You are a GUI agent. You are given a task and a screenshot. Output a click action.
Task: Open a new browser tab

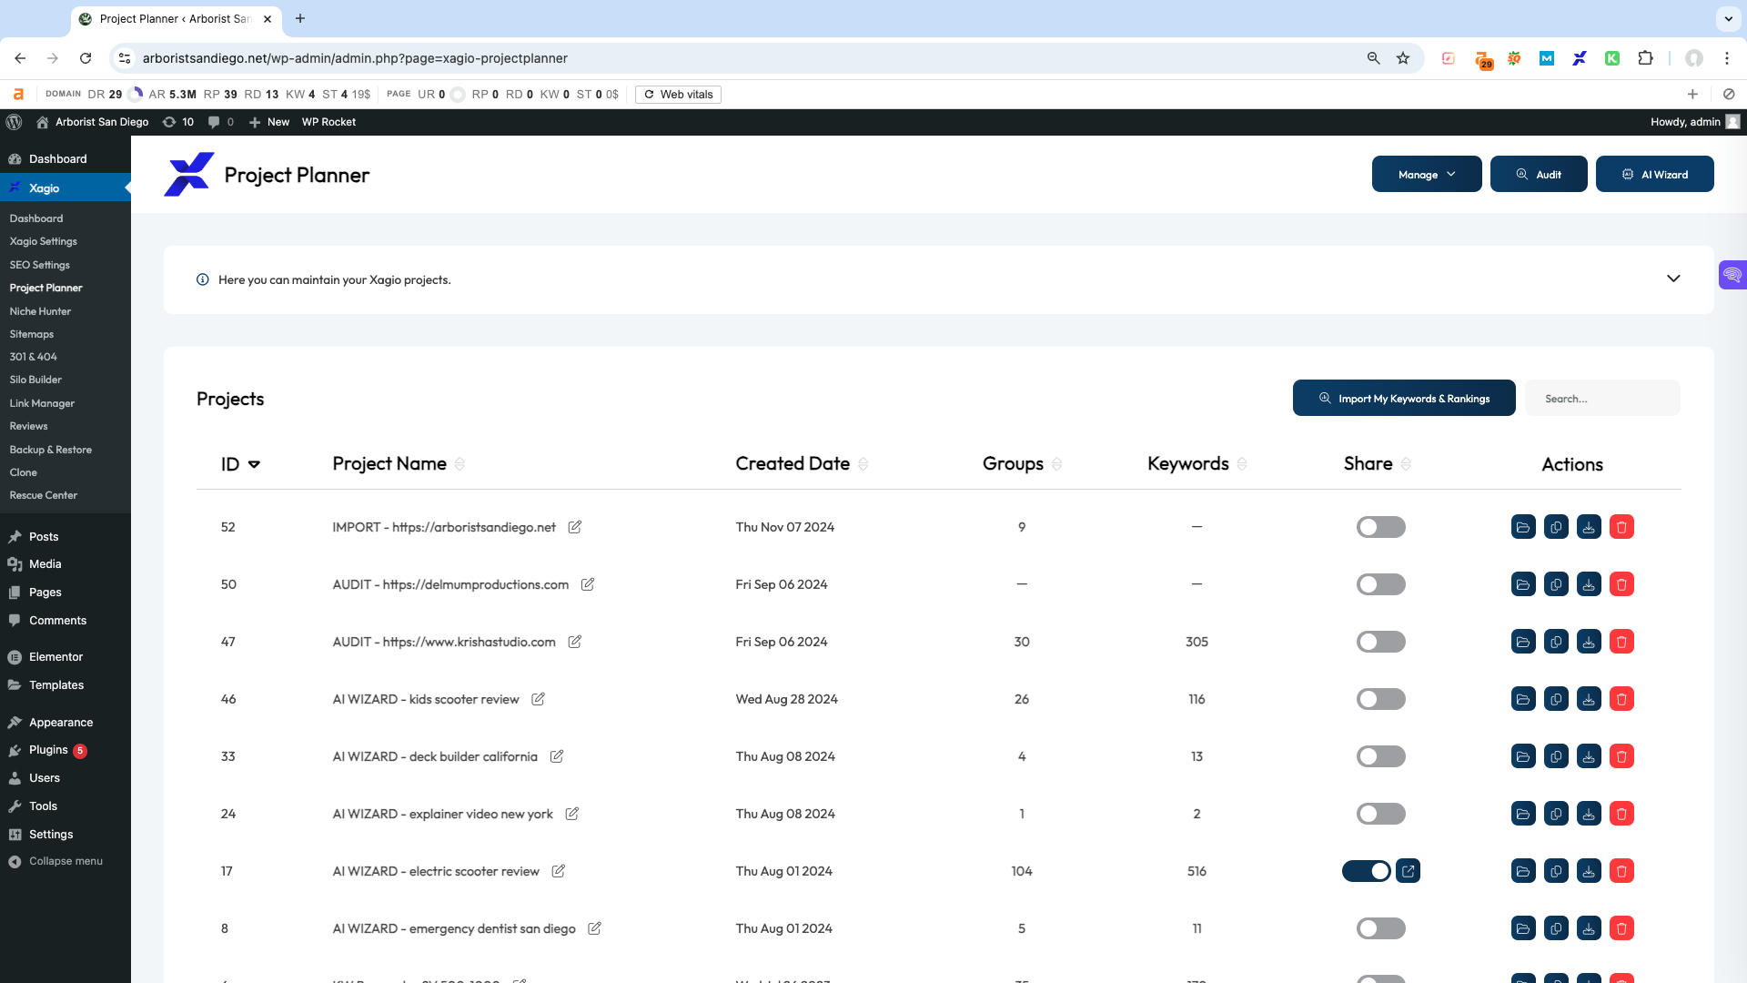tap(300, 18)
